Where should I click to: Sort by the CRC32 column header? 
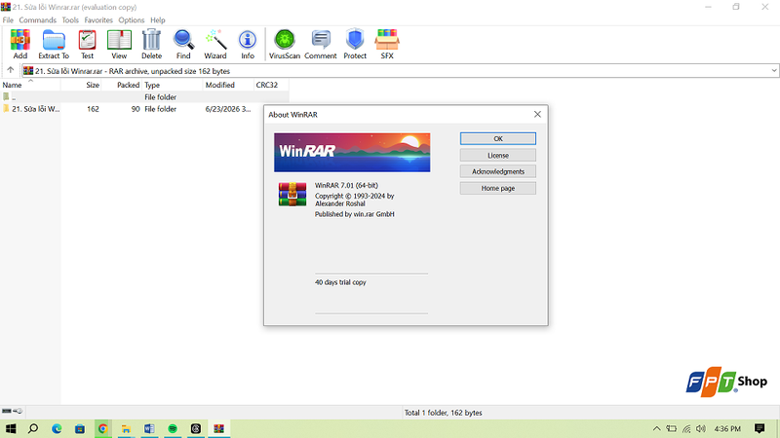[271, 85]
